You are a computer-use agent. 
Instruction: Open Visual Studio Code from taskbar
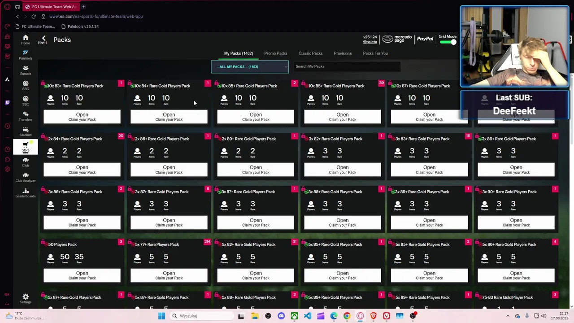pos(307,316)
